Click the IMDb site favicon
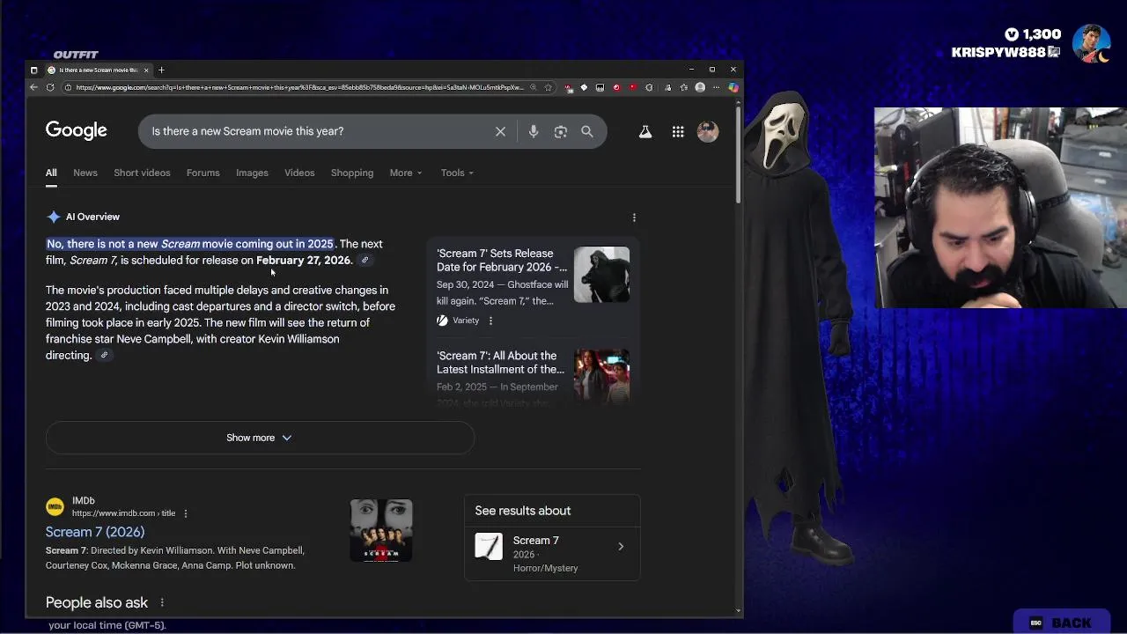 (55, 506)
